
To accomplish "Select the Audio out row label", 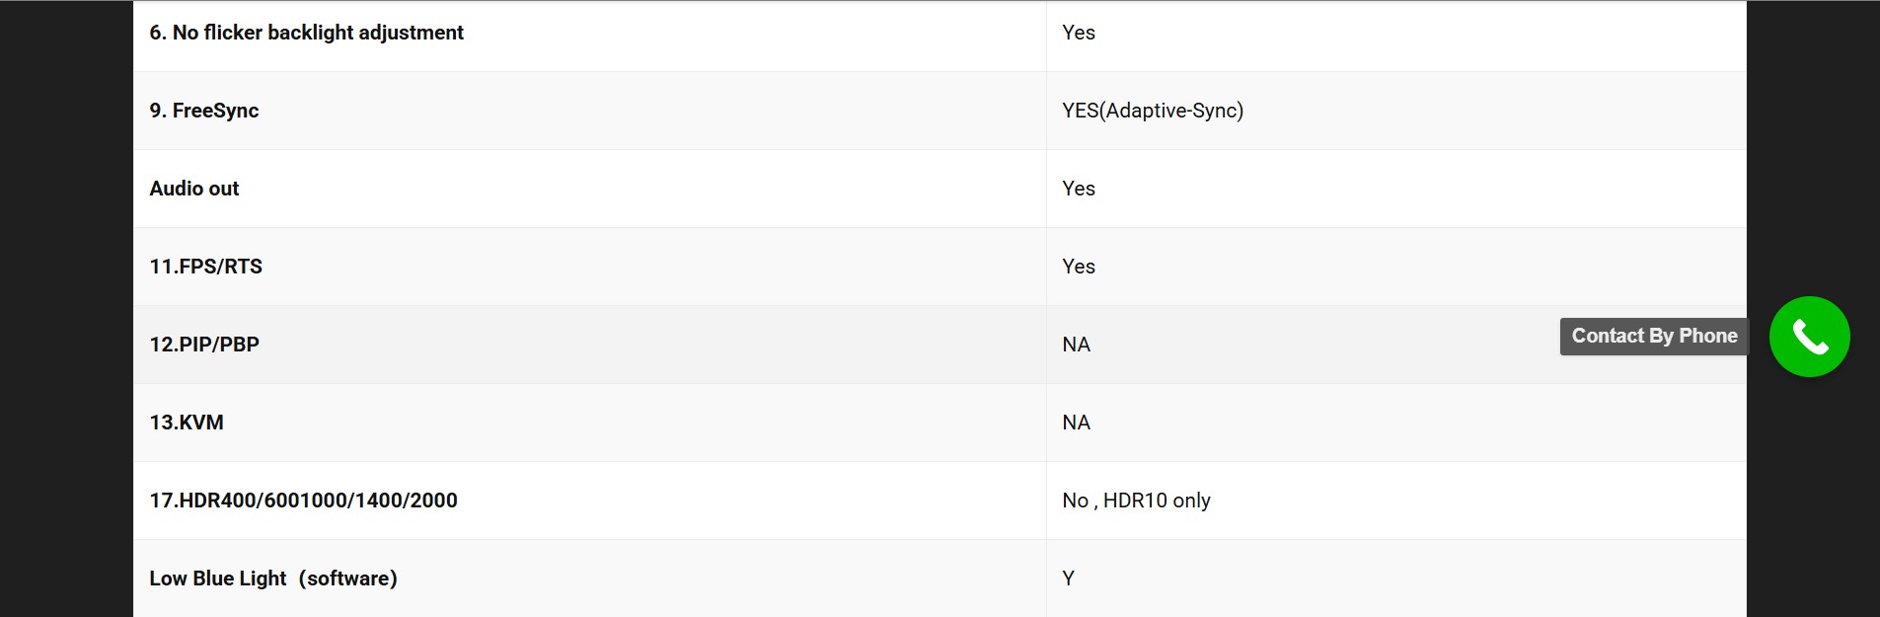I will pos(194,189).
